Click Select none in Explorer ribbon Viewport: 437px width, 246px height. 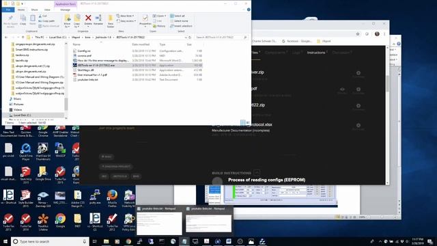tap(179, 21)
